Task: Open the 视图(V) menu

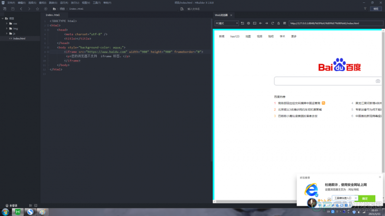Action: (x=86, y=3)
